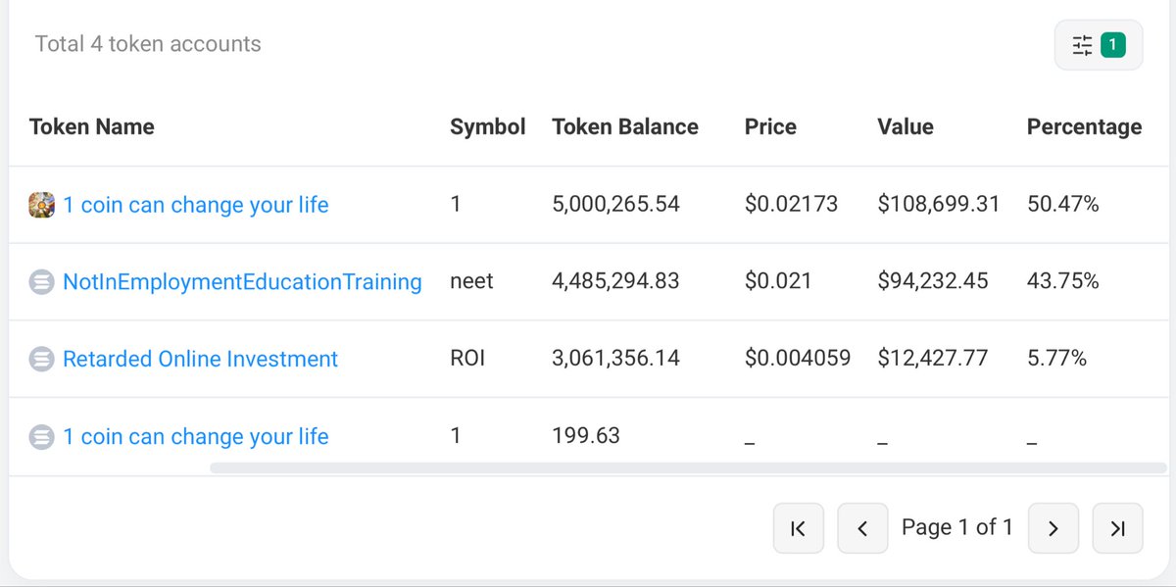
Task: Click the token icon beside NotInEmploymentEducationTraining
Action: [x=41, y=282]
